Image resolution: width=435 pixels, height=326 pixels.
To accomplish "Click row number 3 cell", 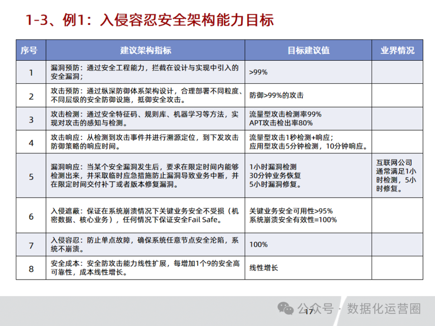I will [x=31, y=119].
